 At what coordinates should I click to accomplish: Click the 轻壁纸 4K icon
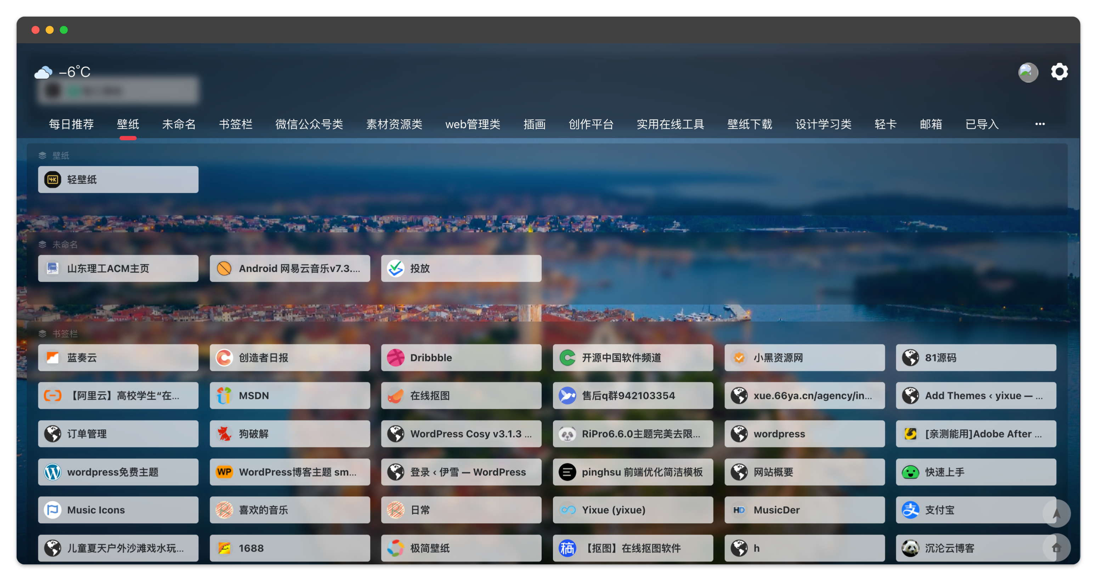[53, 180]
